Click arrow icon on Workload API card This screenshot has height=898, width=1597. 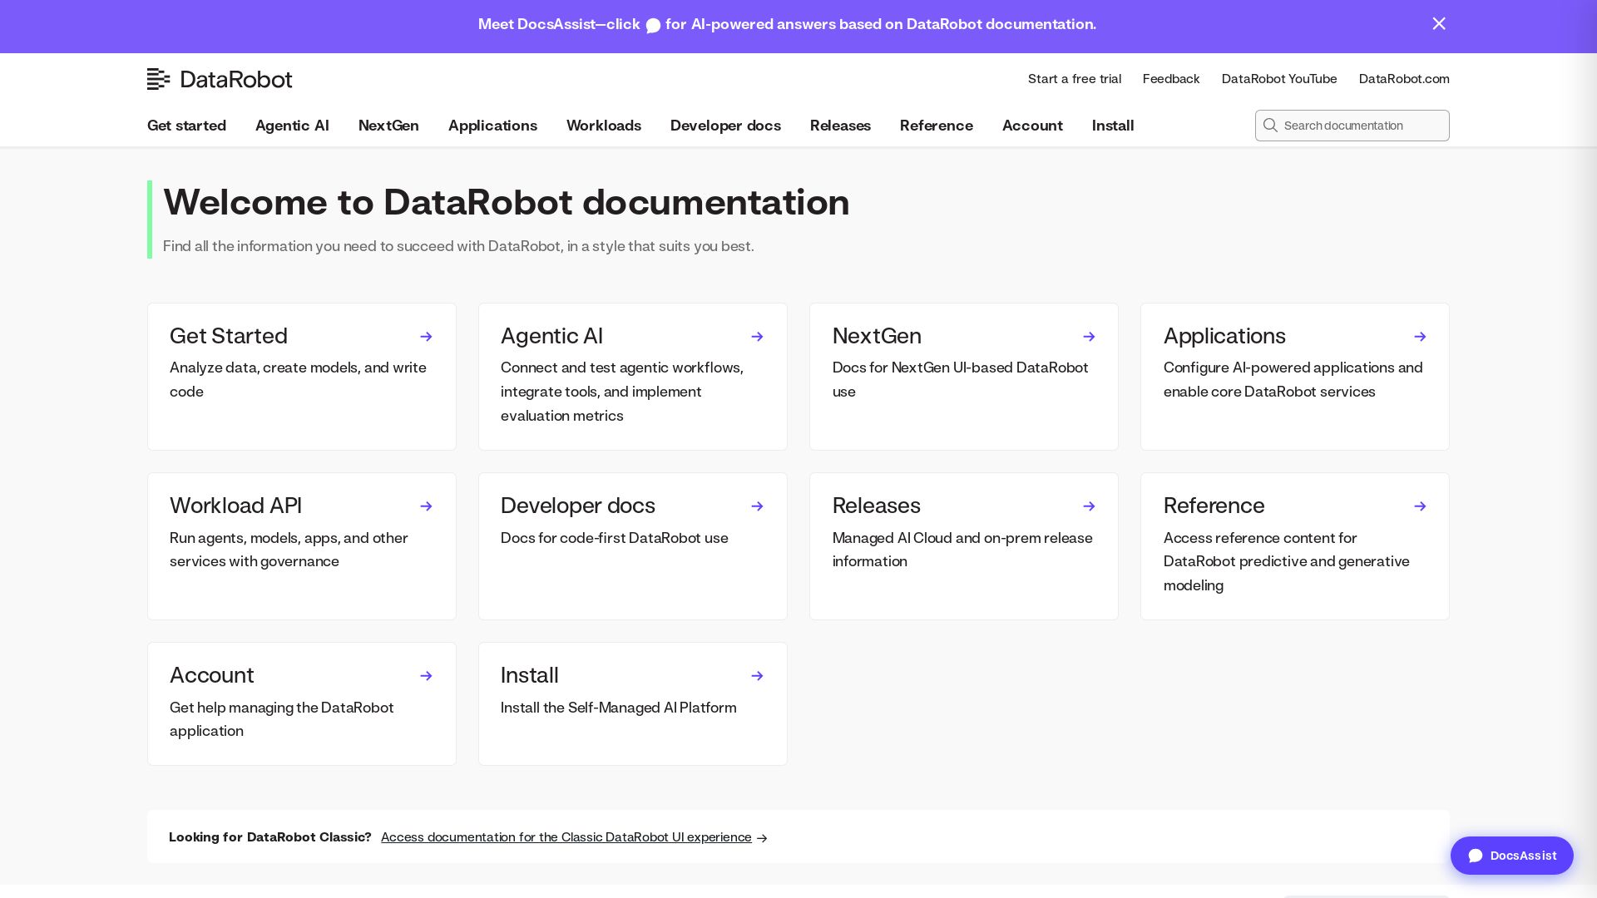pos(426,506)
